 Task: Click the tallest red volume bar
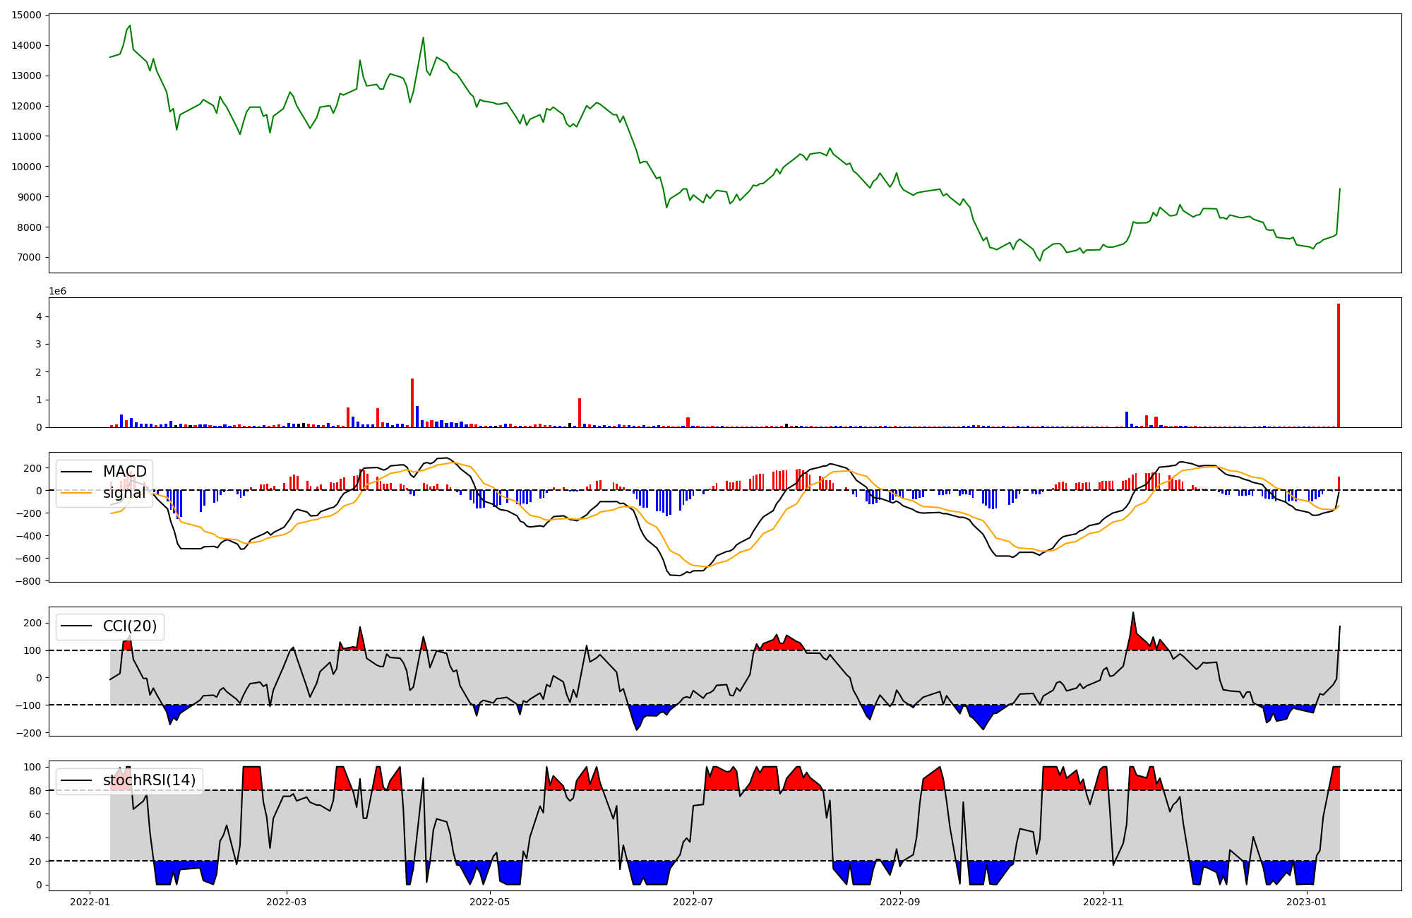[1338, 365]
